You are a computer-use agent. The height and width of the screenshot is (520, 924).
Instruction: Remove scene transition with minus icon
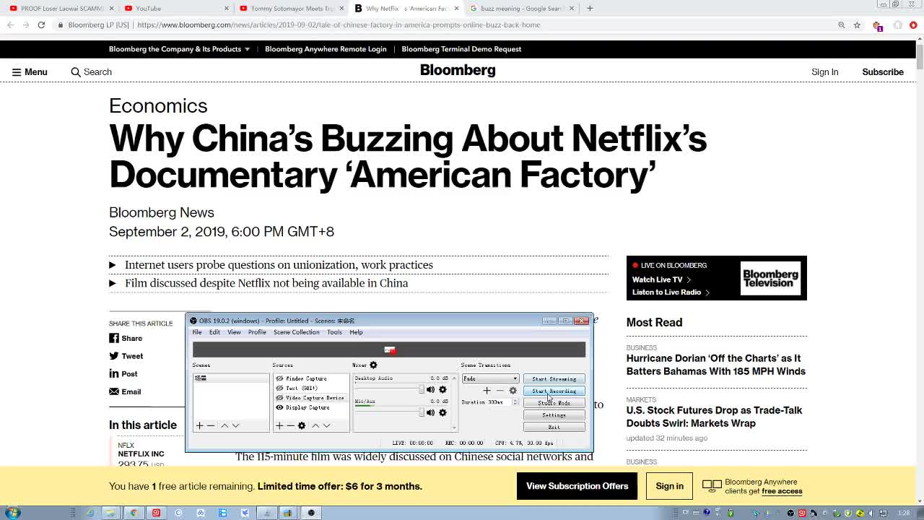[x=500, y=391]
